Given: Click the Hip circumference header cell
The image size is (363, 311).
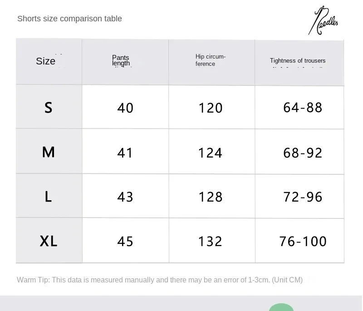Looking at the screenshot, I should coord(211,60).
